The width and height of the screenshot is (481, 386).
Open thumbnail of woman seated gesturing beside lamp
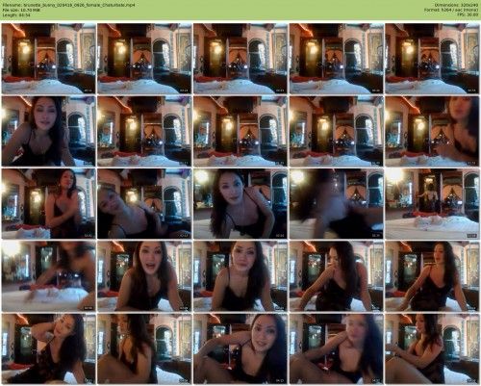[x=48, y=204]
